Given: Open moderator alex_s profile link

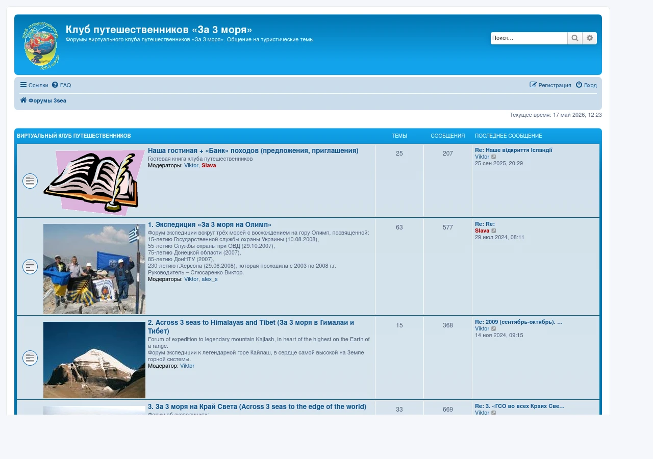Looking at the screenshot, I should [210, 279].
